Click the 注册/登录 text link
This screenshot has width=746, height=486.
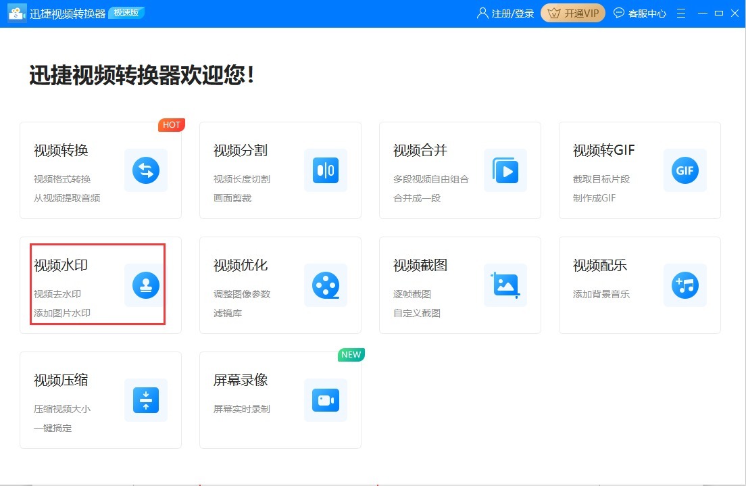click(513, 14)
